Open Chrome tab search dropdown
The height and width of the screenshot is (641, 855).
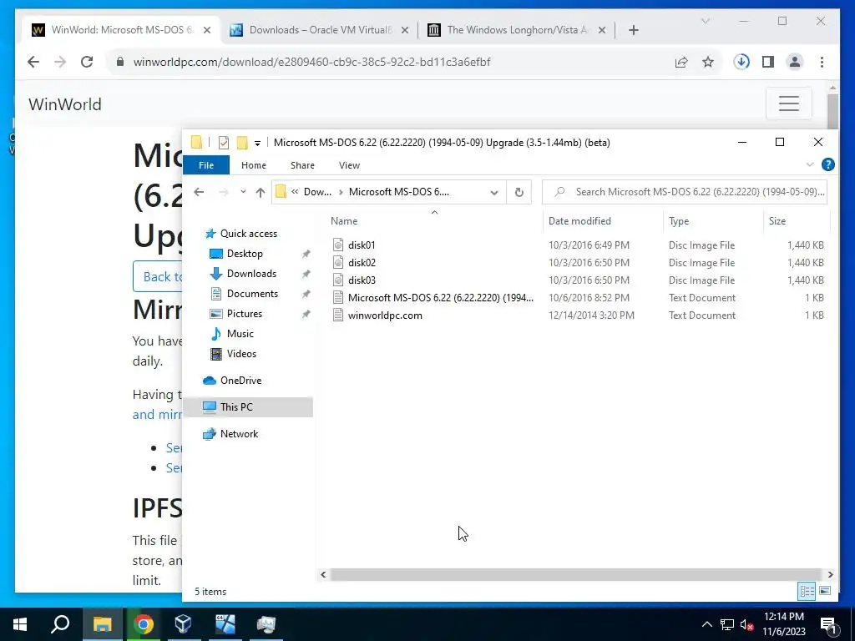pyautogui.click(x=705, y=21)
